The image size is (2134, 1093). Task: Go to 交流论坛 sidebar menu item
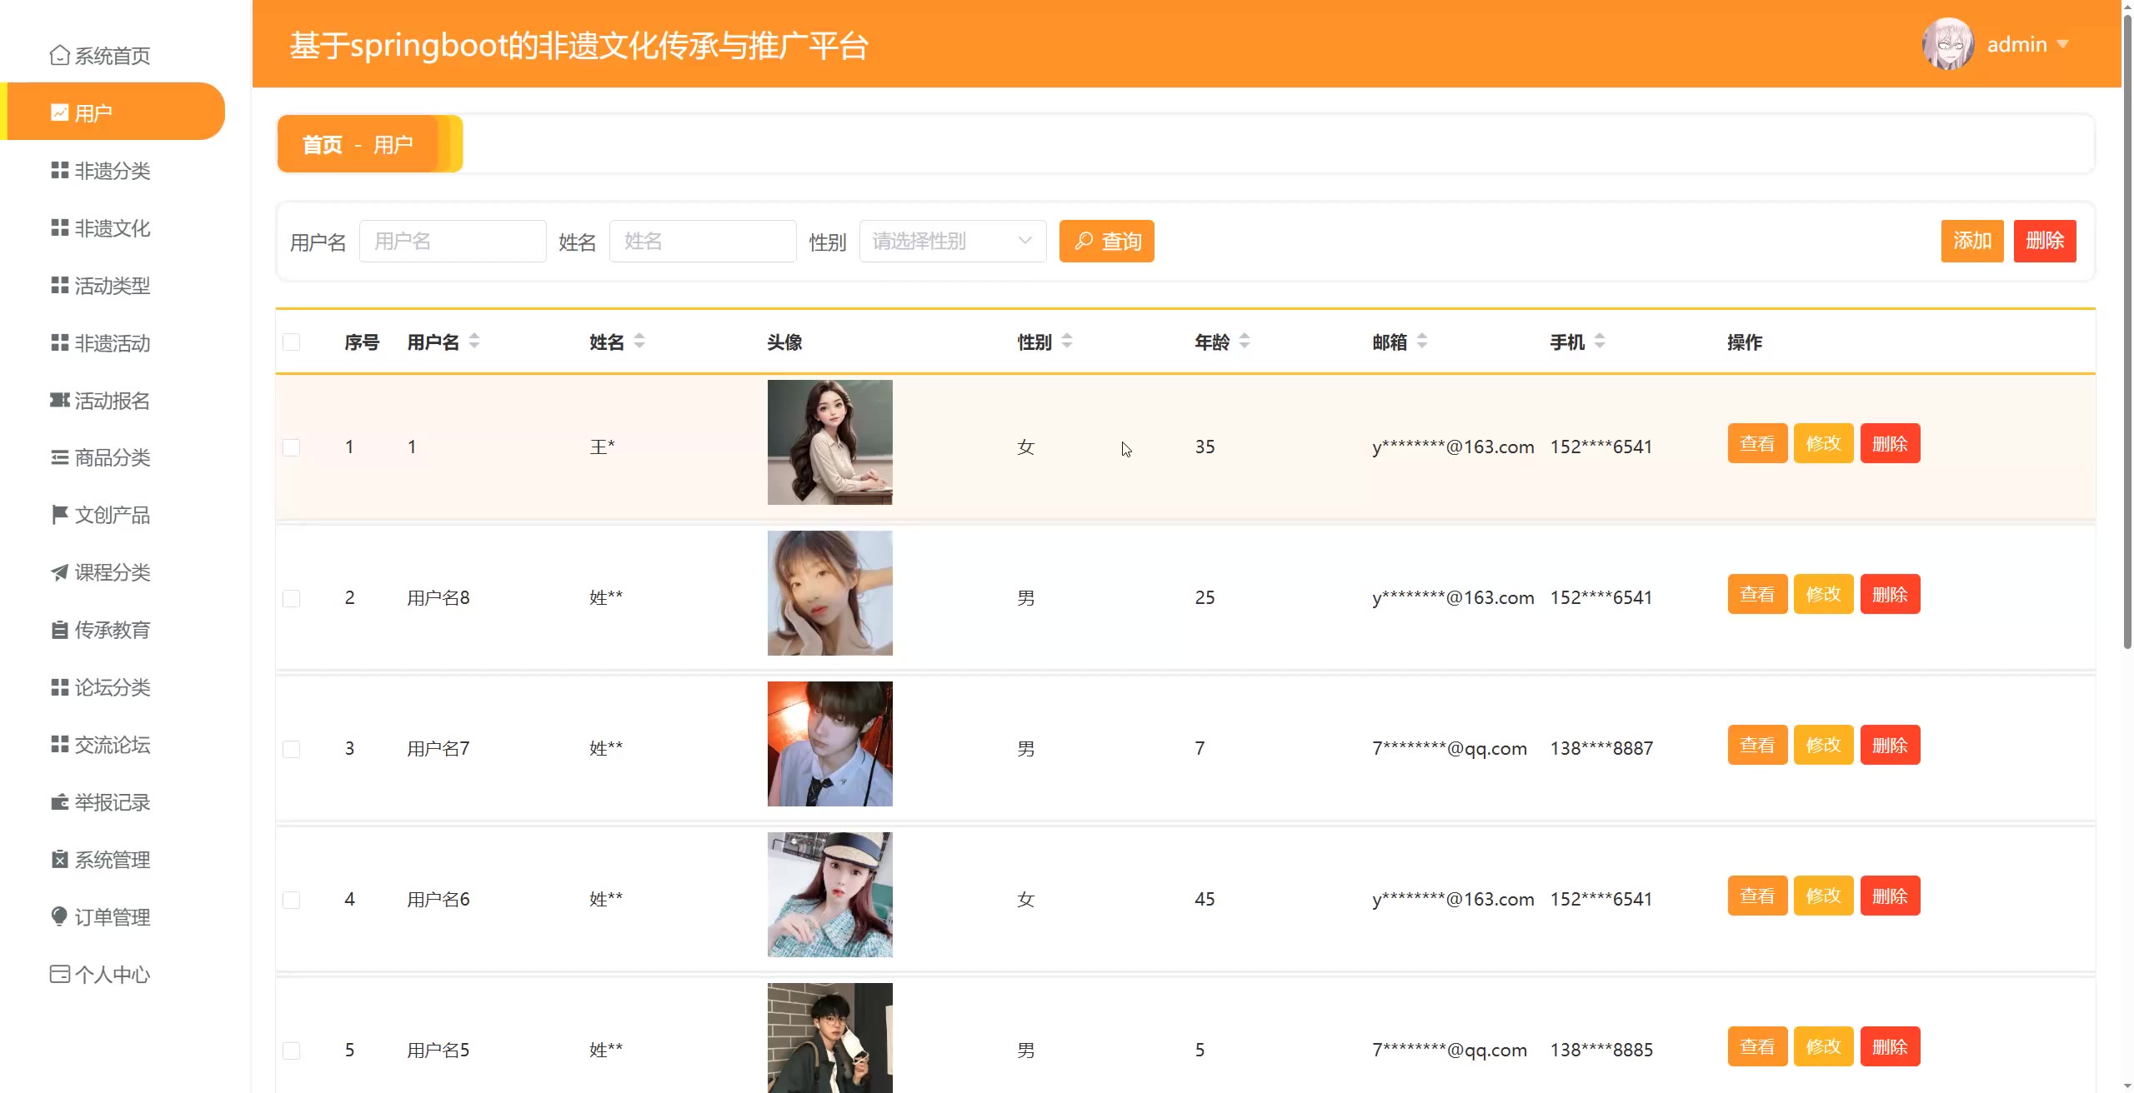coord(112,745)
